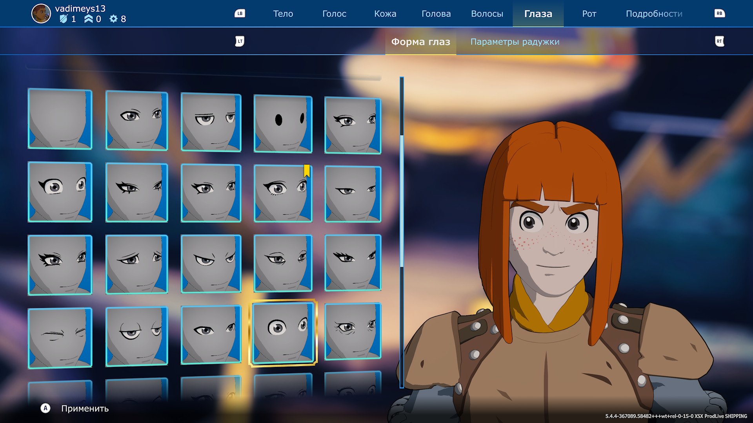The image size is (753, 423).
Task: Select the no-eyes blank face thumbnail
Action: [x=60, y=119]
